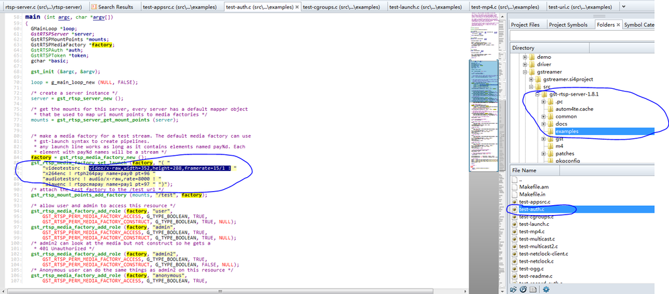Image resolution: width=669 pixels, height=294 pixels.
Task: Click the gstreamer folder icon
Action: point(532,72)
